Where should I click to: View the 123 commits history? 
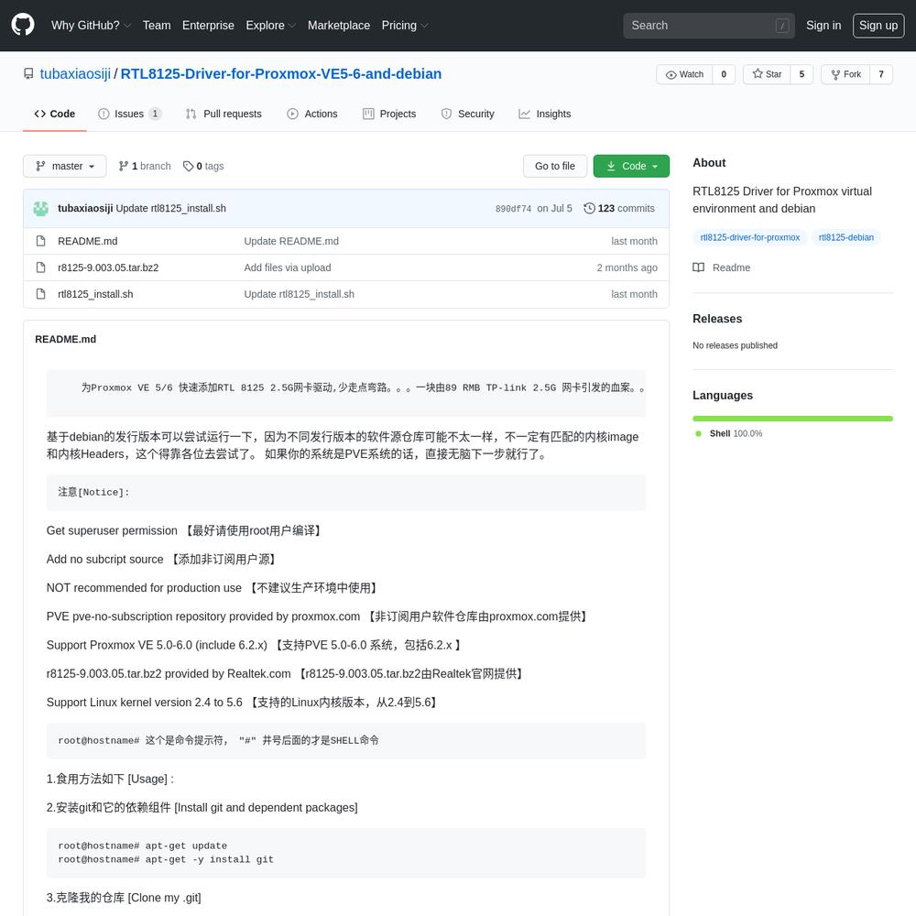[x=619, y=208]
